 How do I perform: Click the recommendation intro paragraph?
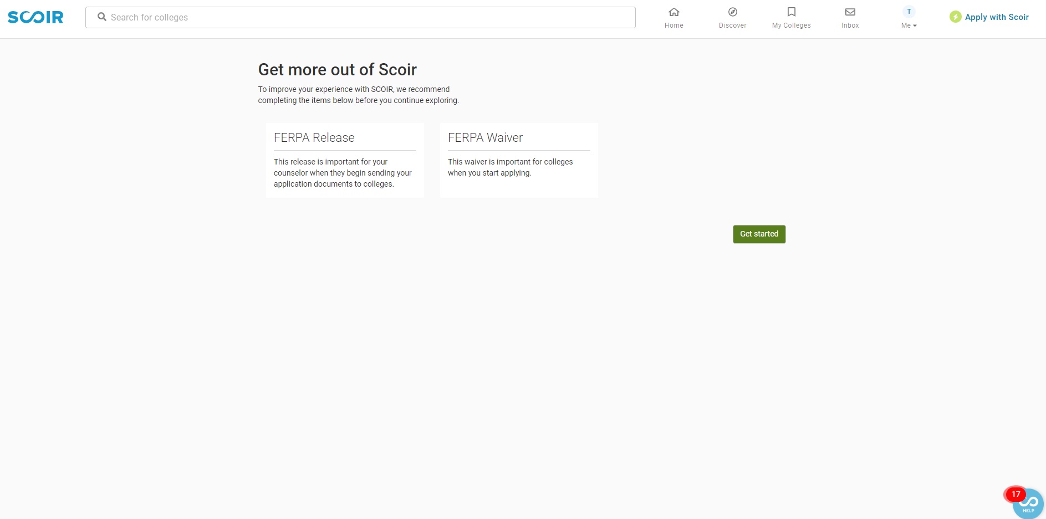tap(359, 95)
